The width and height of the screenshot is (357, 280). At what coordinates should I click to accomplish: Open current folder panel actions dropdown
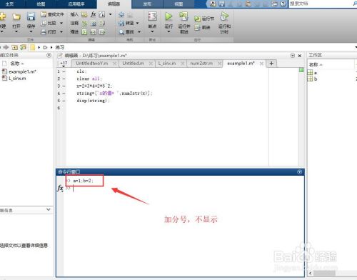[49, 55]
